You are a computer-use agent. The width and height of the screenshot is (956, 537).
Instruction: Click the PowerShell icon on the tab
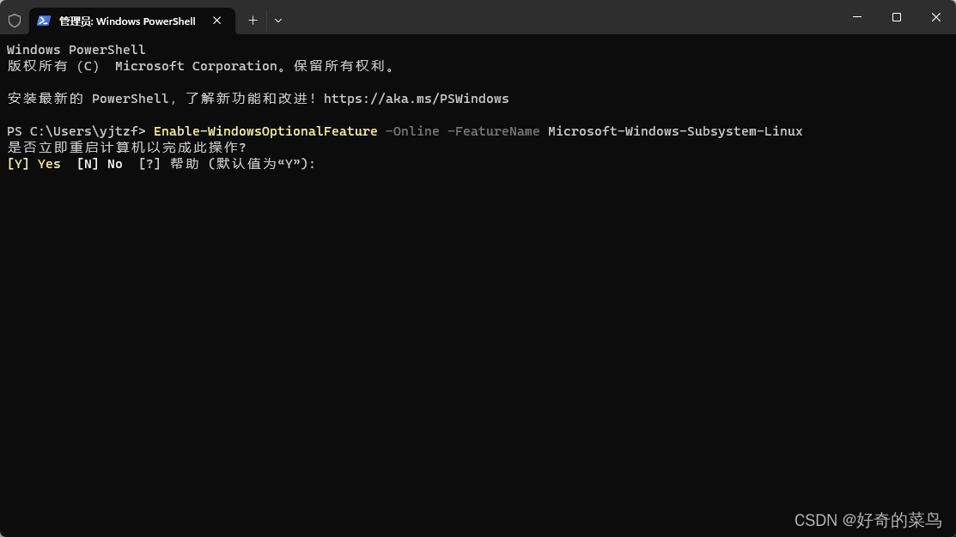[45, 20]
